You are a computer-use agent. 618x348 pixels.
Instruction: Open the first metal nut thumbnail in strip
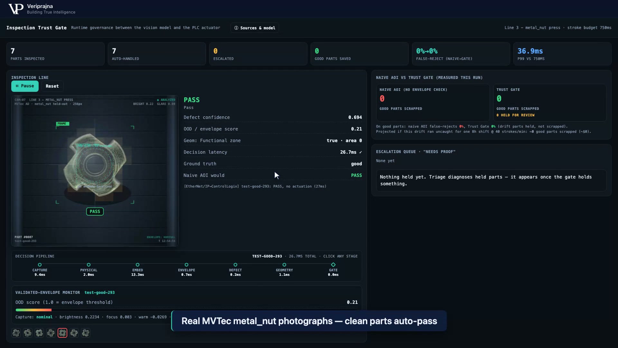(x=16, y=333)
